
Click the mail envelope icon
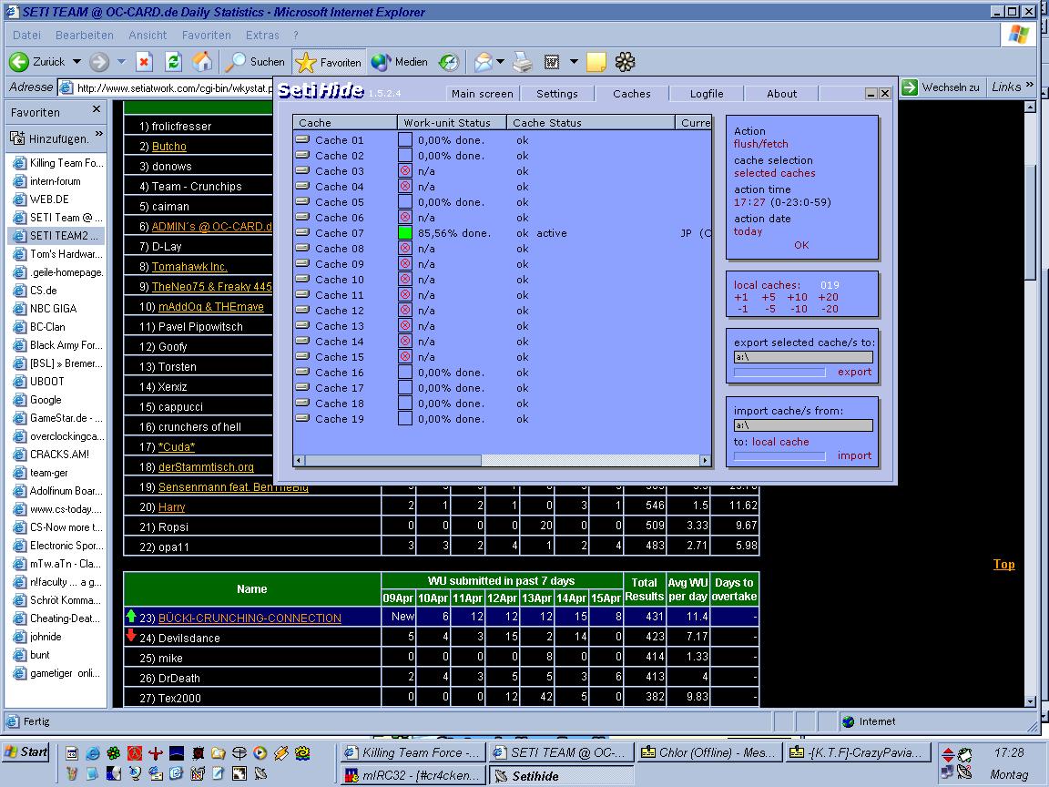483,62
